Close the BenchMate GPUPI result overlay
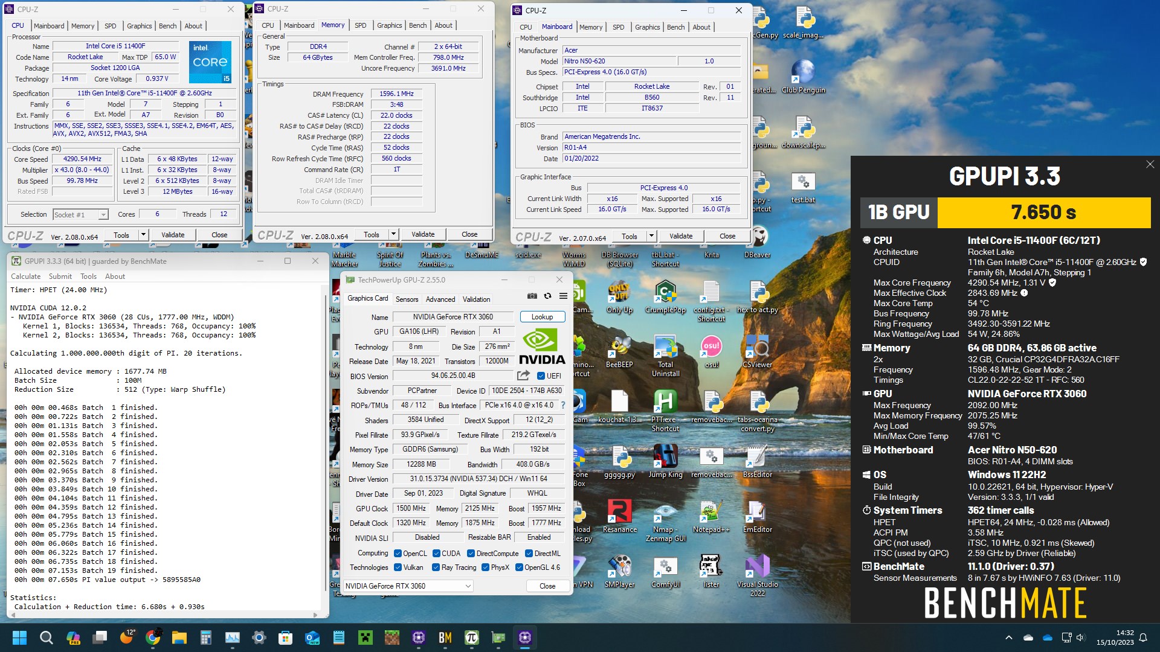Image resolution: width=1160 pixels, height=652 pixels. 1150,164
